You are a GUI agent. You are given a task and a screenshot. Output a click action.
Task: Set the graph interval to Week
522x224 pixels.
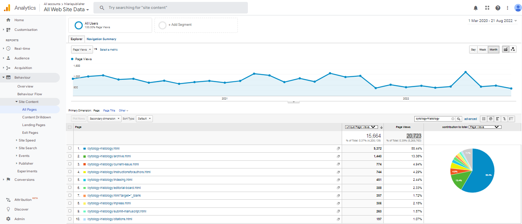tap(483, 49)
